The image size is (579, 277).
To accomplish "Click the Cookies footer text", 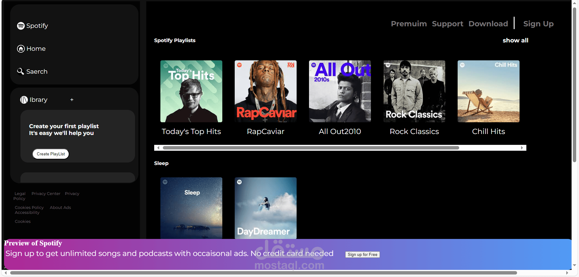I will 23,221.
